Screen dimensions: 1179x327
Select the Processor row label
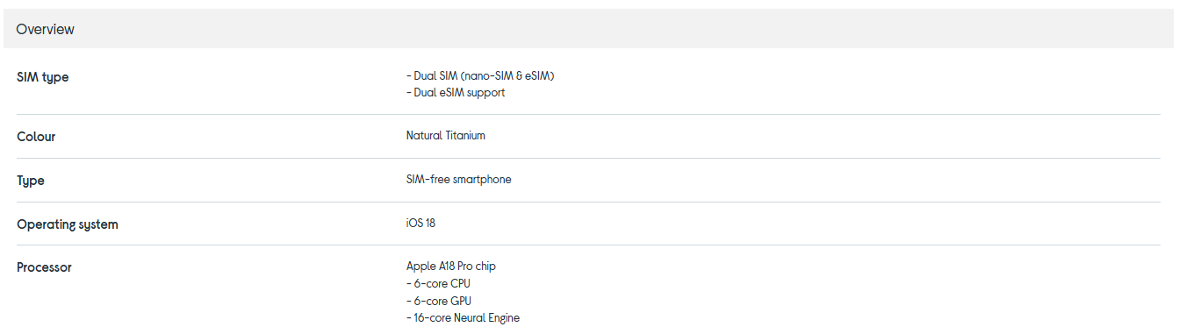click(x=44, y=267)
